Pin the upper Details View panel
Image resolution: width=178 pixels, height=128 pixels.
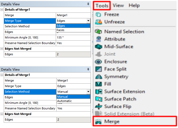coord(88,4)
